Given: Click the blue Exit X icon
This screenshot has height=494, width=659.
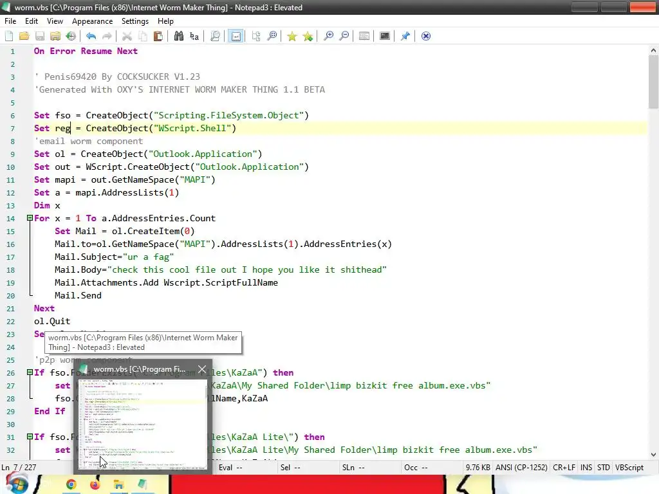Looking at the screenshot, I should (426, 36).
